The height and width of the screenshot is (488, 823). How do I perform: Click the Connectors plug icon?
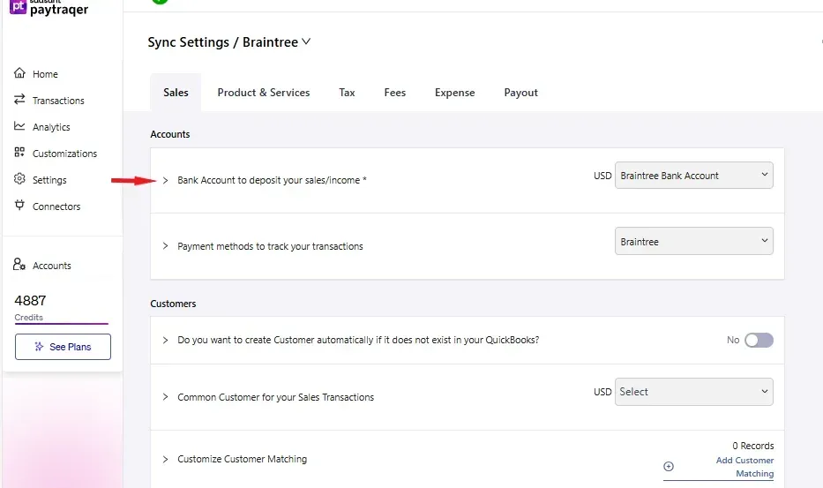click(19, 205)
